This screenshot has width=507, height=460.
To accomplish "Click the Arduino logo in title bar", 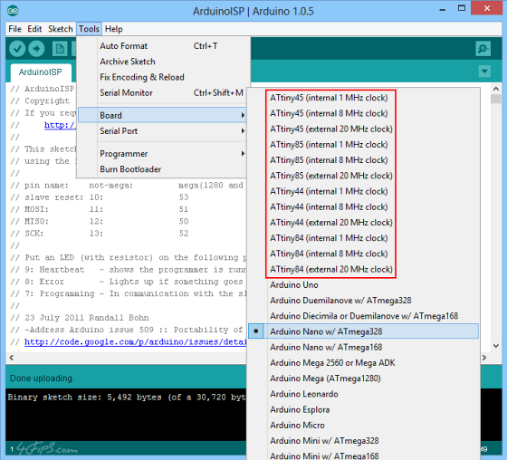I will 13,11.
